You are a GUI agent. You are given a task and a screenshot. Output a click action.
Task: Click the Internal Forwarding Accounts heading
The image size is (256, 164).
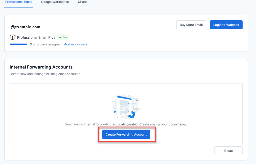[x=41, y=67]
